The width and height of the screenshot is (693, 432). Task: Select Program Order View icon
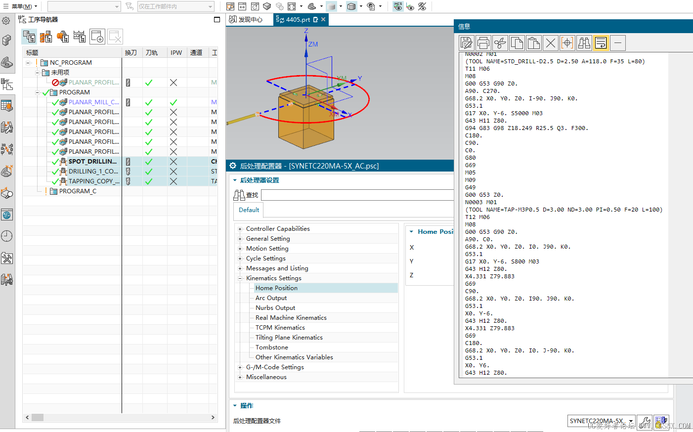pyautogui.click(x=29, y=37)
